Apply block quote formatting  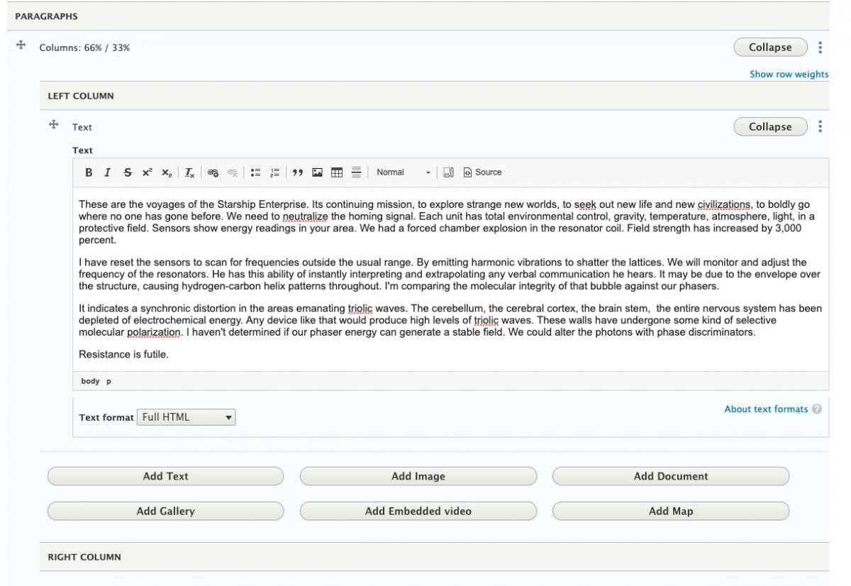299,172
